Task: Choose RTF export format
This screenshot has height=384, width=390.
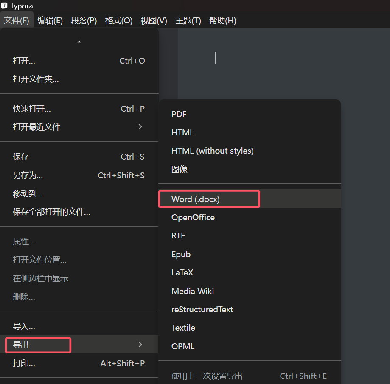Action: (250, 235)
